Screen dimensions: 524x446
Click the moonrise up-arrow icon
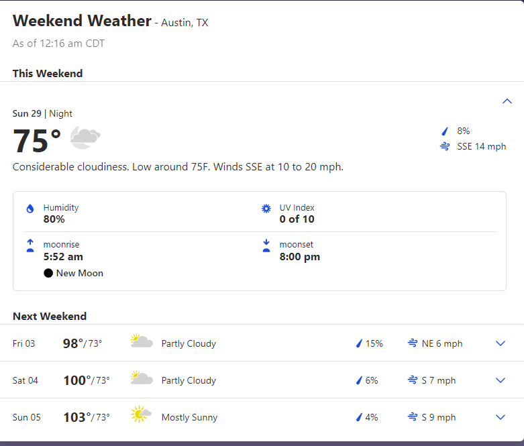click(x=30, y=245)
